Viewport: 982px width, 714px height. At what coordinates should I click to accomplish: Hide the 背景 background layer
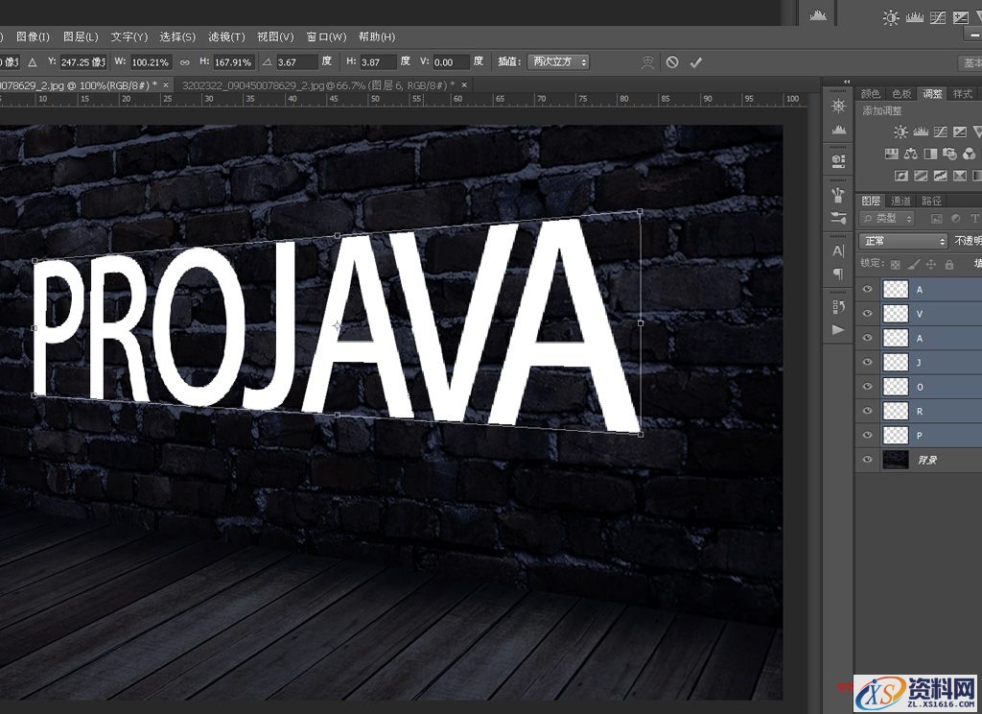(868, 460)
